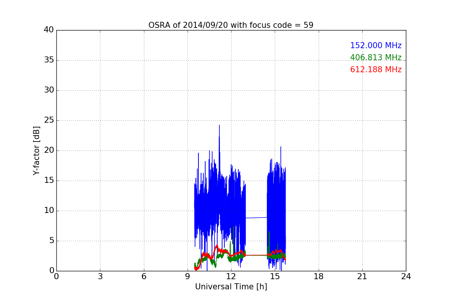
Task: Click the y-axis tick label 20
Action: [49, 150]
